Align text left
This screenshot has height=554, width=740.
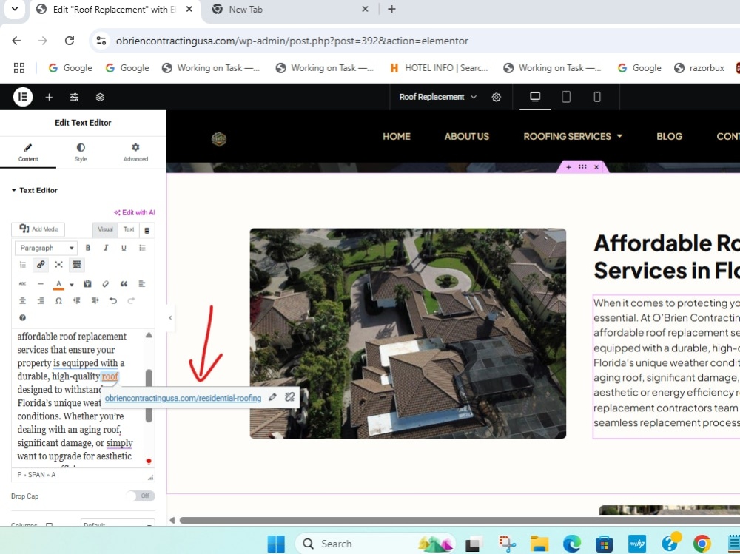(x=142, y=283)
